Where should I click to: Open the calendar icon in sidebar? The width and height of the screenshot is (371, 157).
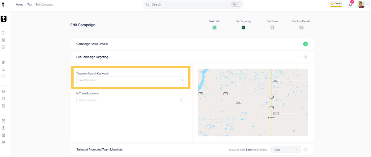[x=3, y=76]
